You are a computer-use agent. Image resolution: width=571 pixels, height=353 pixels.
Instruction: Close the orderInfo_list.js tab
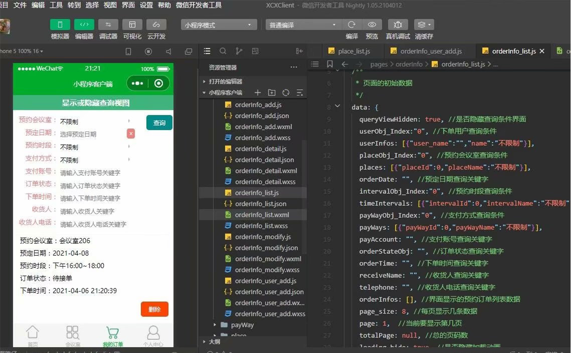tap(542, 51)
